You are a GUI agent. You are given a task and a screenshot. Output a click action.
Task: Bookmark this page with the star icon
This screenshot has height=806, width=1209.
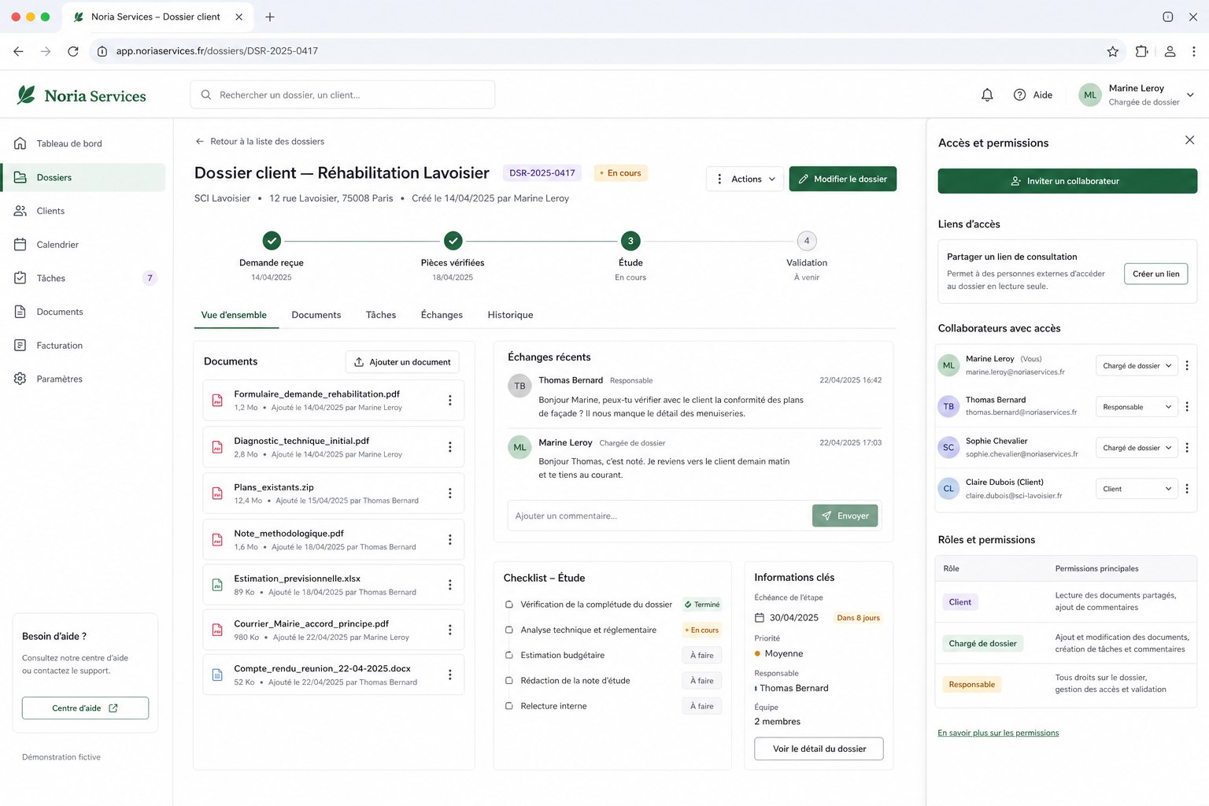tap(1112, 51)
